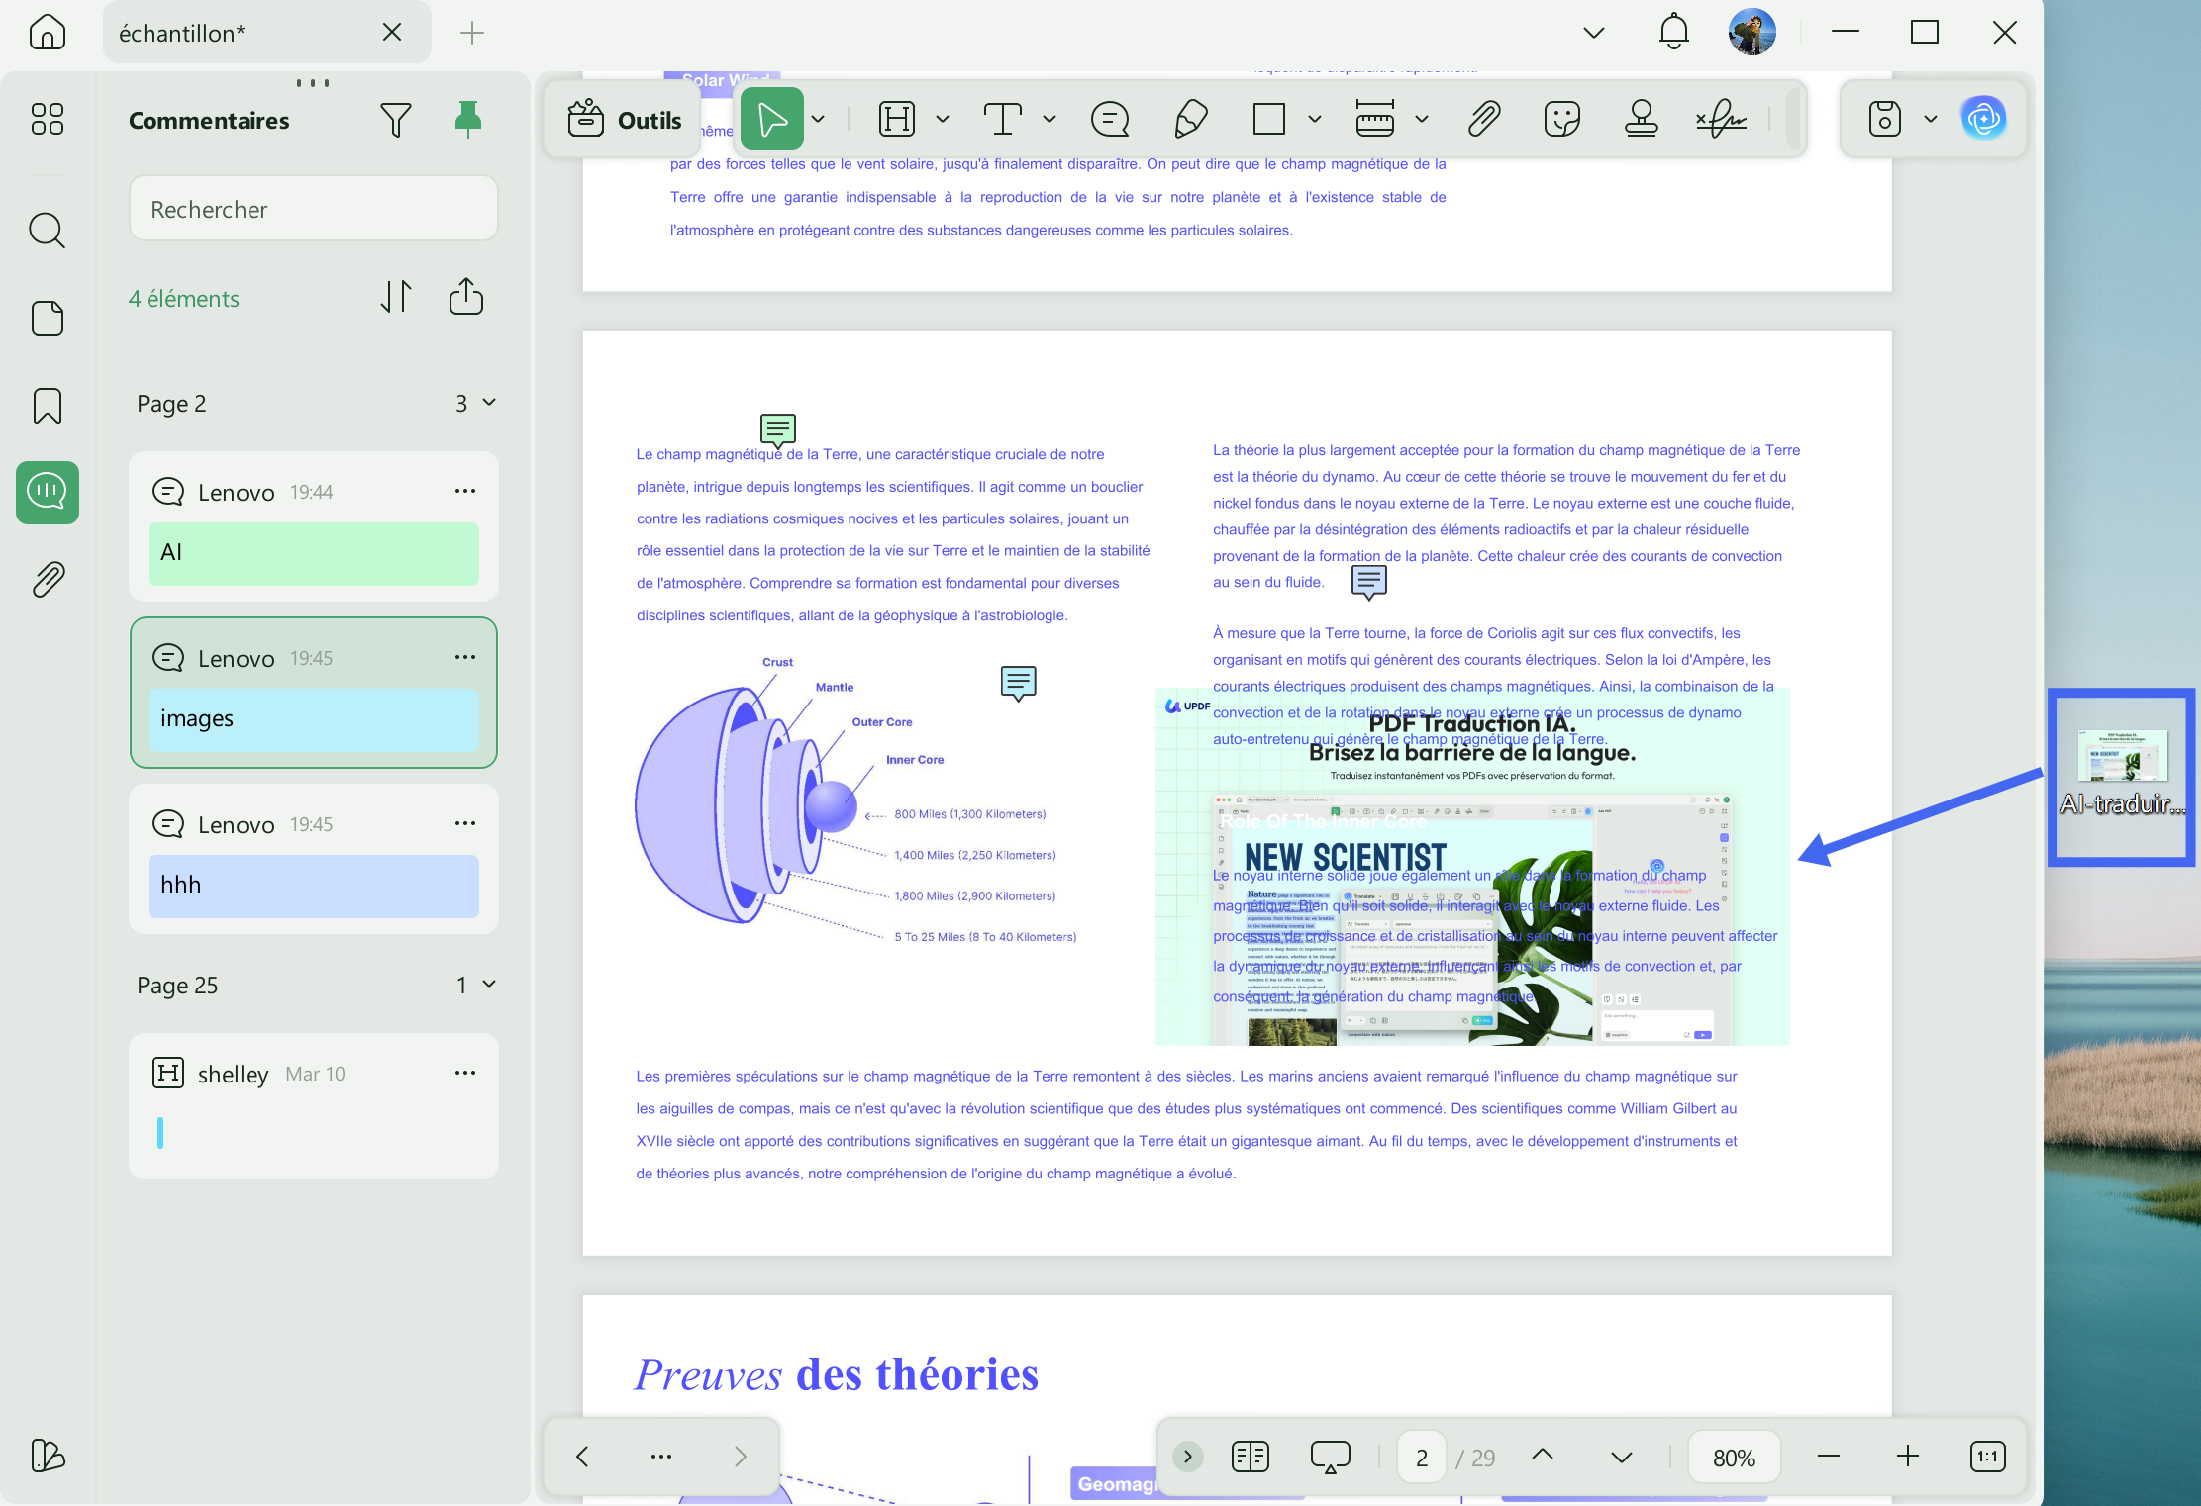Expand the save options dropdown arrow
2201x1506 pixels.
pyautogui.click(x=1930, y=120)
